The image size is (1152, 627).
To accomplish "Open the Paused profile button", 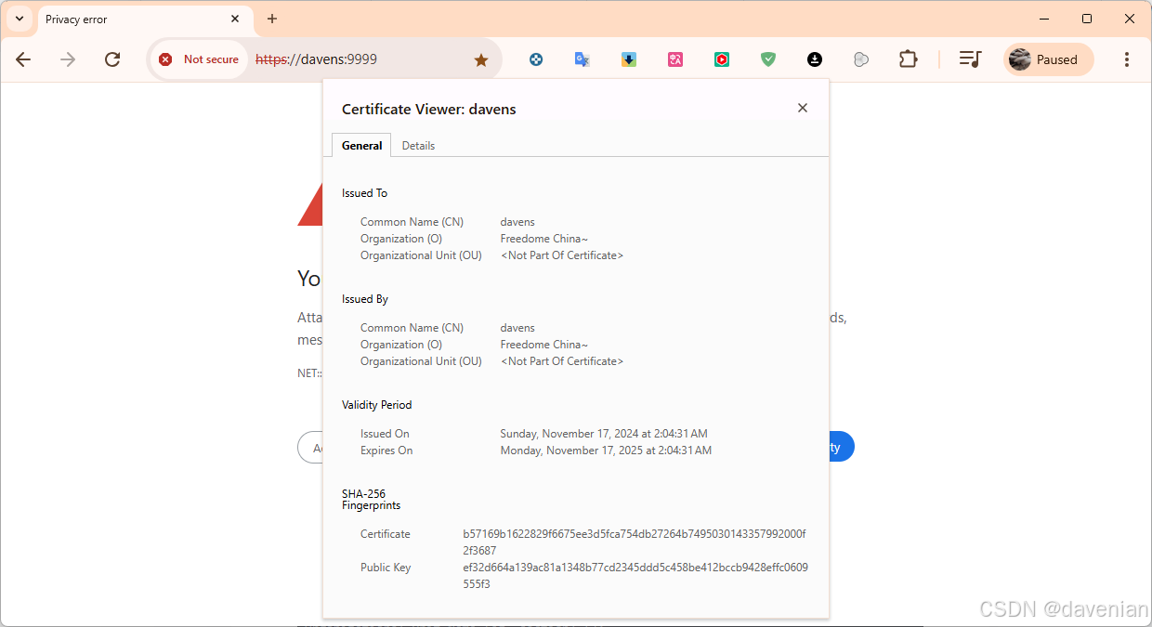I will (x=1048, y=59).
